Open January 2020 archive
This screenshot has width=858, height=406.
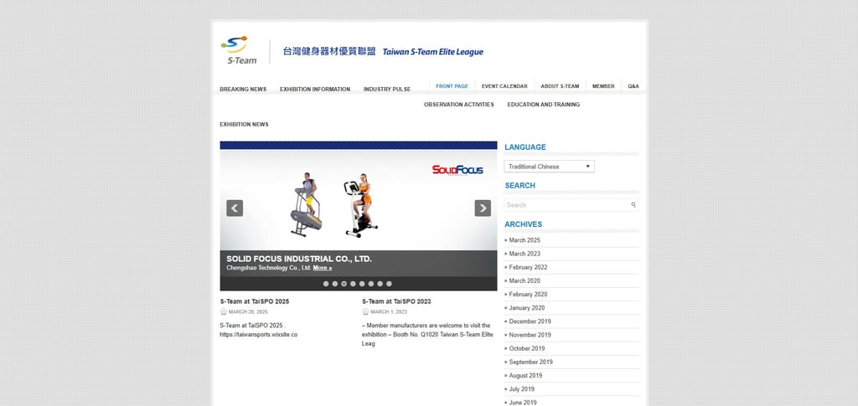click(x=527, y=308)
